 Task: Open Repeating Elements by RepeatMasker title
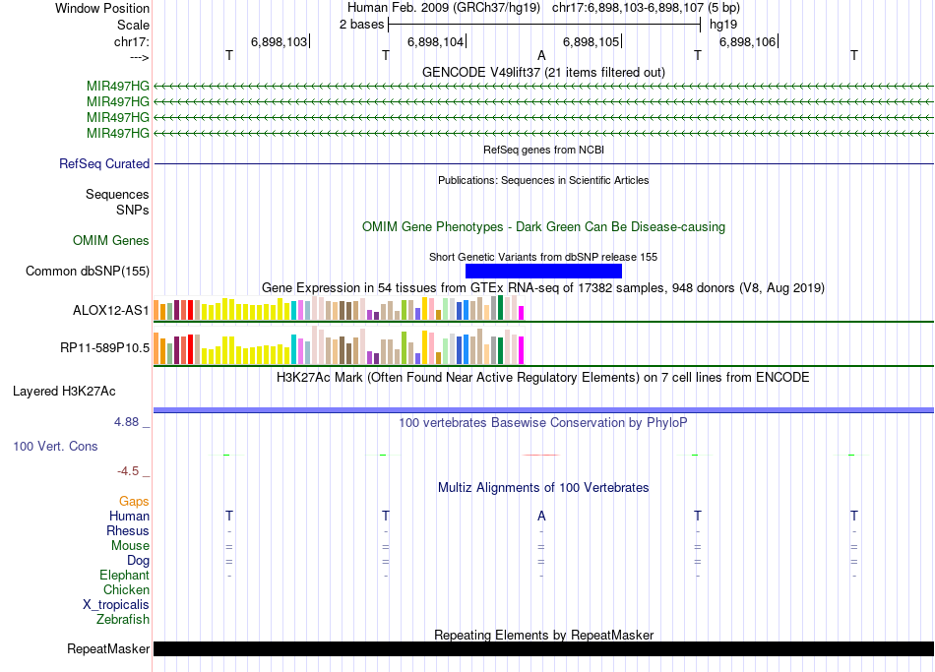pos(543,635)
